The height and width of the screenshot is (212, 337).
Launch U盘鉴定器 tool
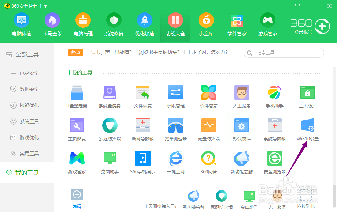point(77,96)
